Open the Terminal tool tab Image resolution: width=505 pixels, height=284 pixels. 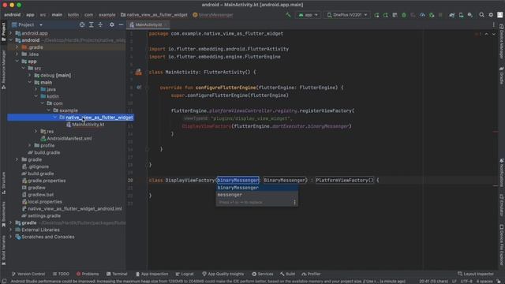(117, 274)
